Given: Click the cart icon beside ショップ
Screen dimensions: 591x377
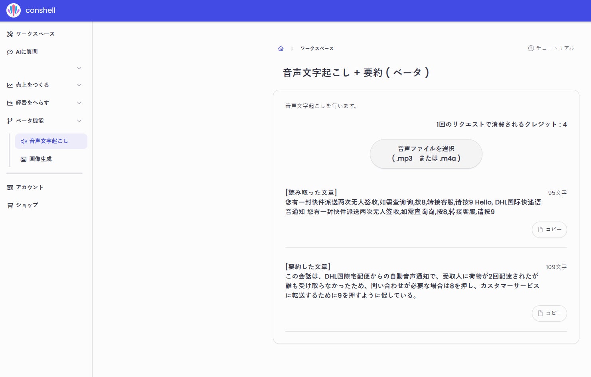Looking at the screenshot, I should [x=10, y=206].
